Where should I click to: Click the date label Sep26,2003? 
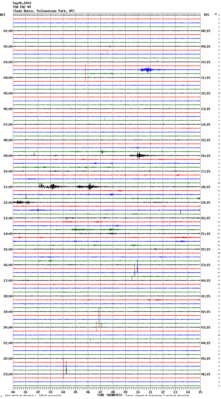(x=22, y=3)
